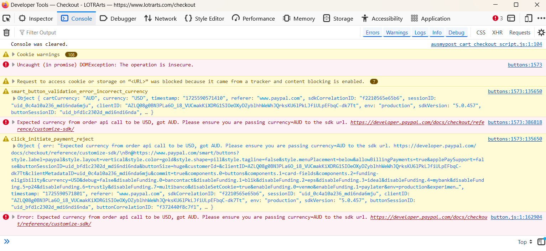Screen dimensions: 546x251
Task: Toggle Responsive Design Mode icon
Action: click(x=529, y=18)
